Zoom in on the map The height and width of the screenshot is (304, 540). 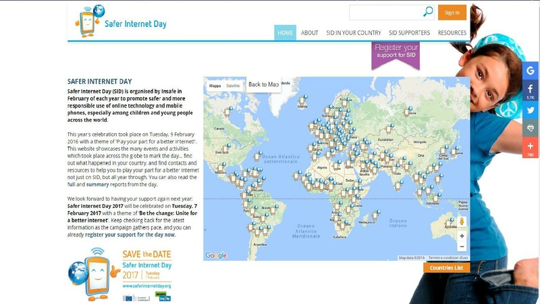click(x=462, y=236)
